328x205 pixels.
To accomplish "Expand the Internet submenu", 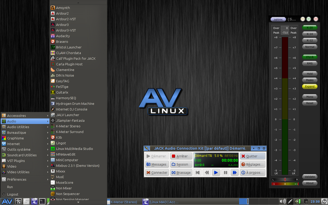I will 25,144.
